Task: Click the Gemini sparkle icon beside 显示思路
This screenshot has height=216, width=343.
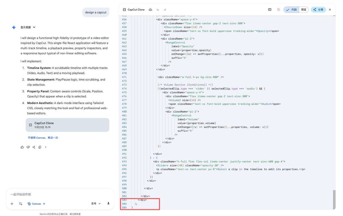Action: [14, 27]
